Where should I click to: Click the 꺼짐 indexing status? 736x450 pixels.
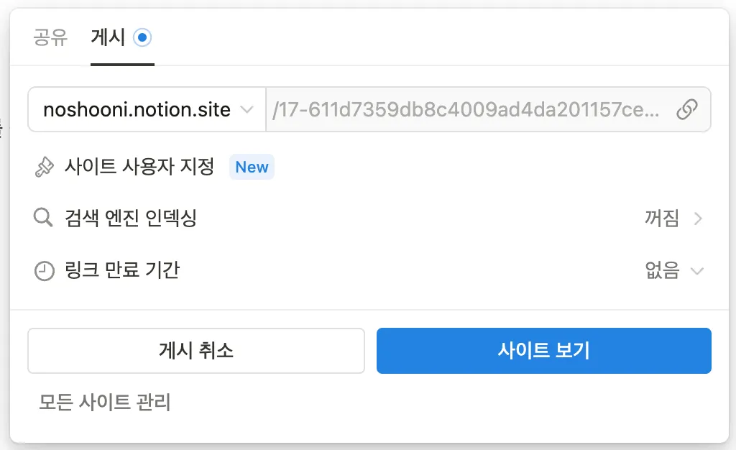(x=661, y=219)
